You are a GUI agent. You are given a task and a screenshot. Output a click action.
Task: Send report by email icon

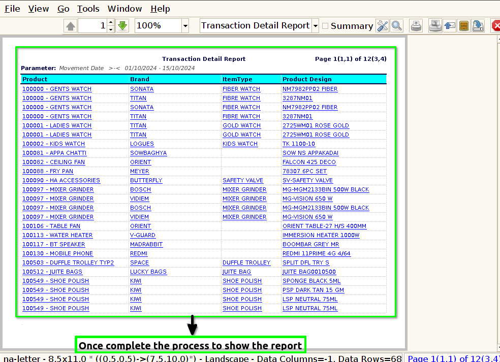pyautogui.click(x=450, y=26)
